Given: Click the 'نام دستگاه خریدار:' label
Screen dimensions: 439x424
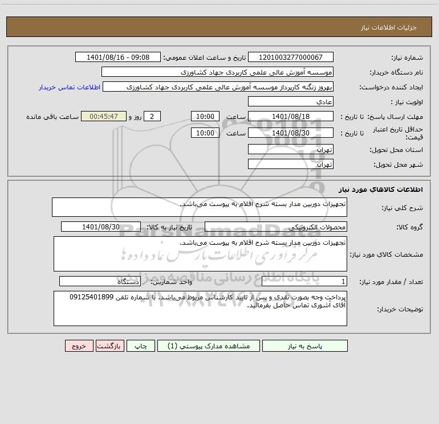Looking at the screenshot, I should (x=396, y=72).
